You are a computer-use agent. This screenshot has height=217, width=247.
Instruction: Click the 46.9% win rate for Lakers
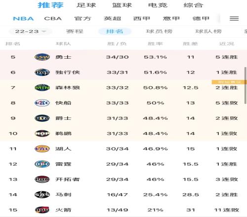click(155, 149)
